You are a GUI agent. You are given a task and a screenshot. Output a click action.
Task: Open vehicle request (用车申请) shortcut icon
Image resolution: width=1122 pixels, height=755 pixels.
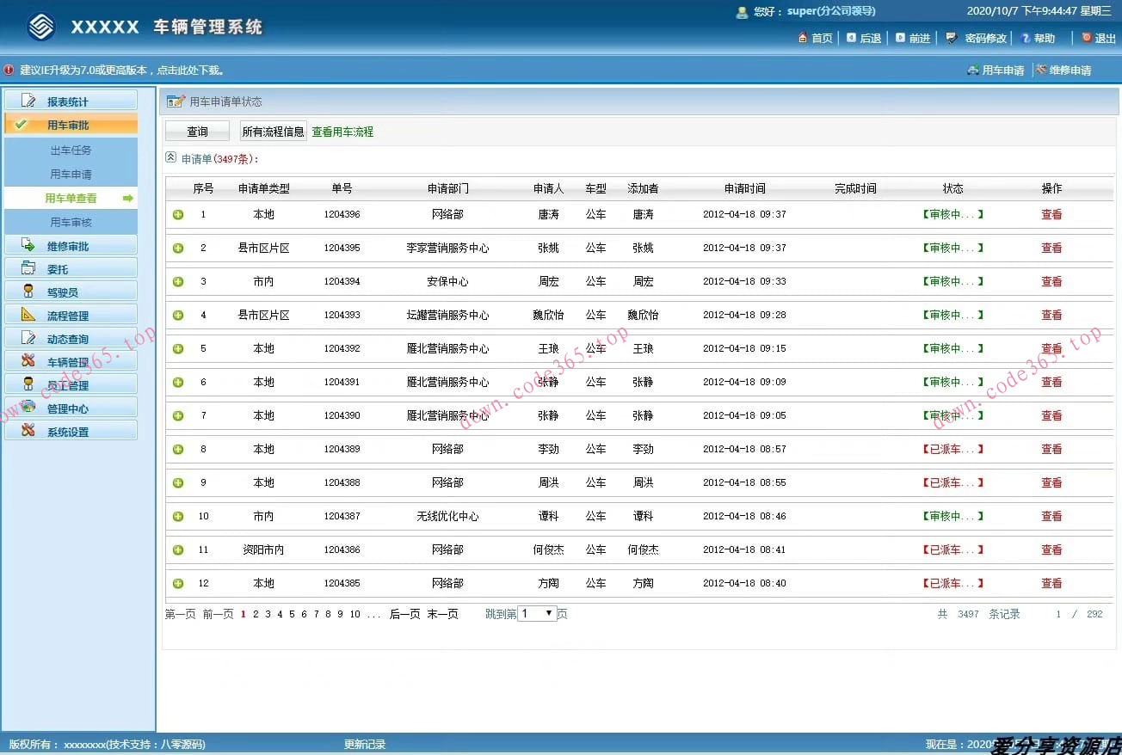tap(973, 71)
